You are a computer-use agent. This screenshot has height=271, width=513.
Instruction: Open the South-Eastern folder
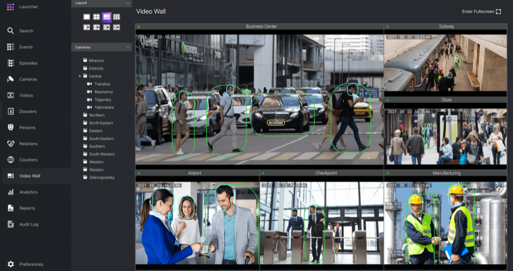coord(102,139)
